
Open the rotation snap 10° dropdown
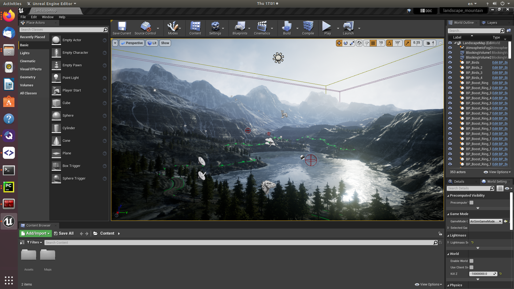(x=398, y=43)
